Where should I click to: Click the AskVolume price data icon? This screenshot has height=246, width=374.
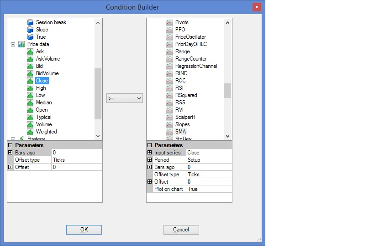click(x=30, y=59)
